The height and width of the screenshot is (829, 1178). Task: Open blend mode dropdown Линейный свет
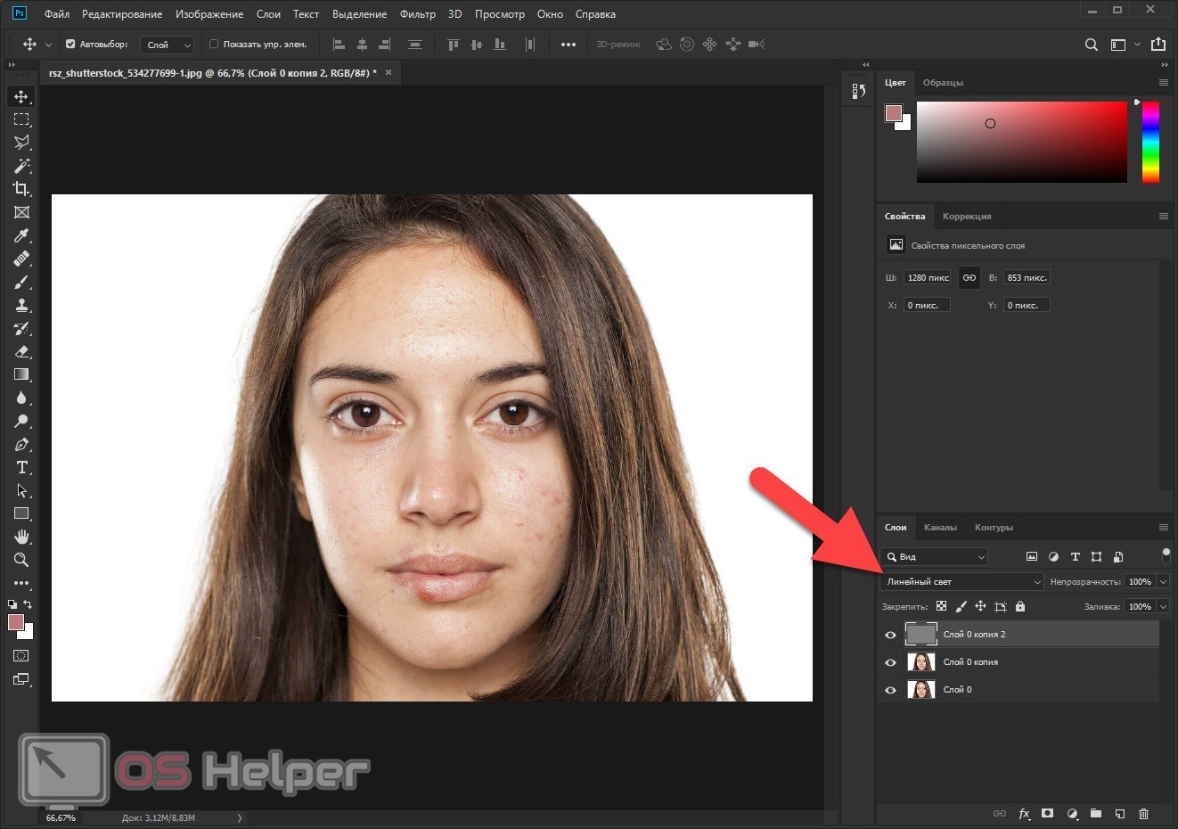(961, 581)
